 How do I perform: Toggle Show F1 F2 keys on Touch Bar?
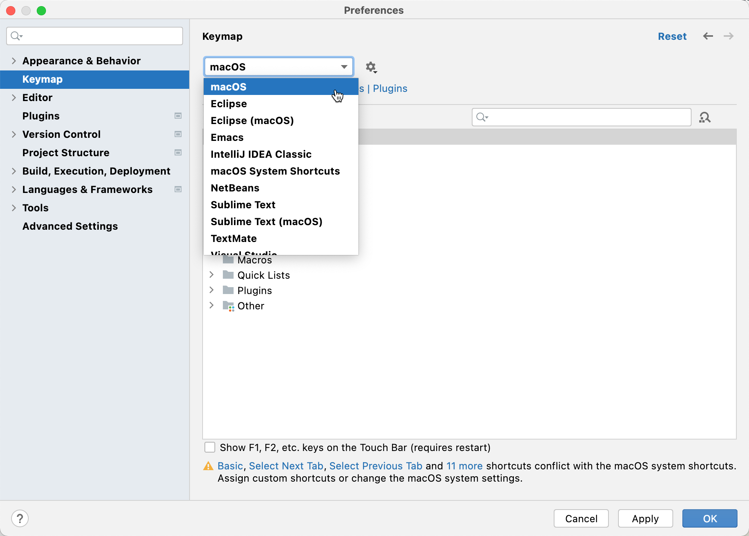[210, 448]
